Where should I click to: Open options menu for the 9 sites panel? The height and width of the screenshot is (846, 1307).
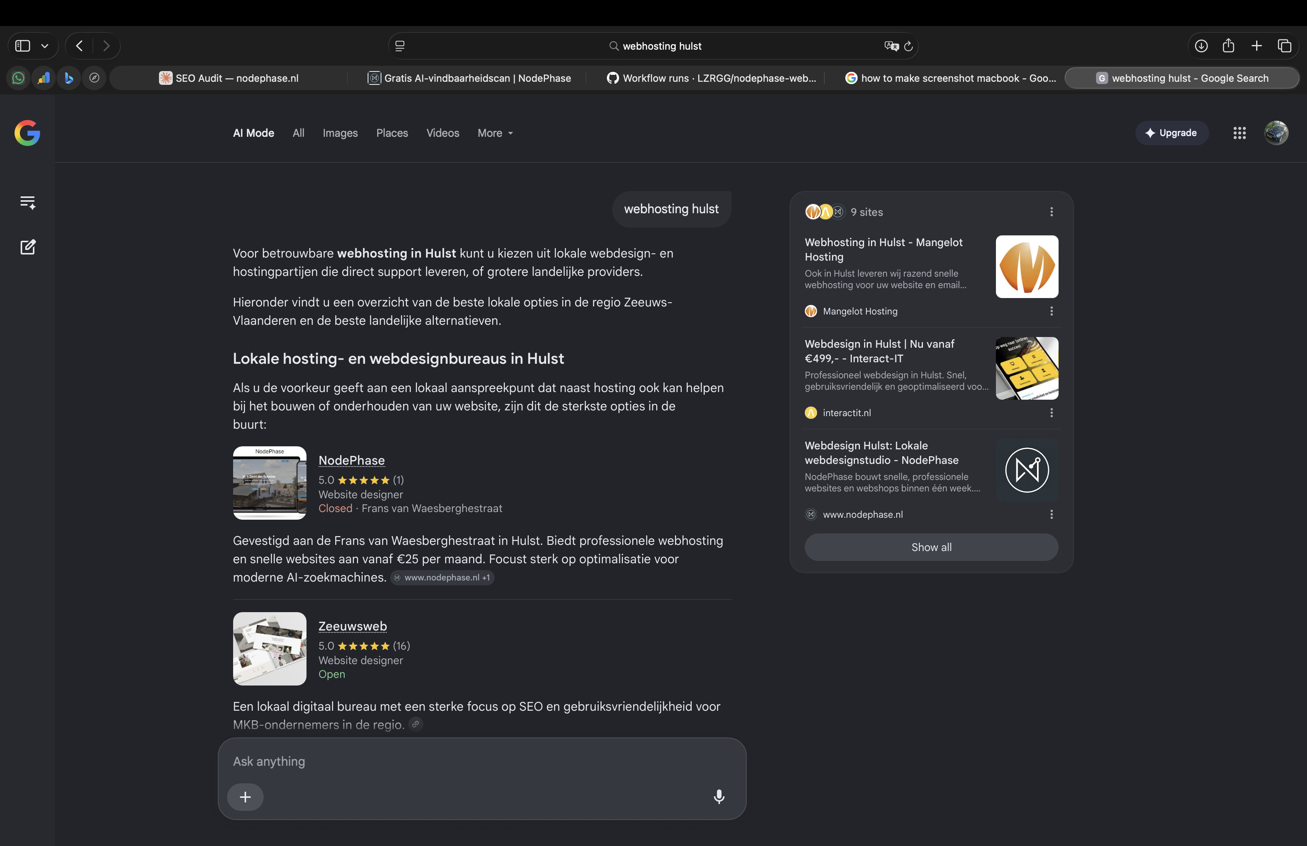pyautogui.click(x=1051, y=212)
